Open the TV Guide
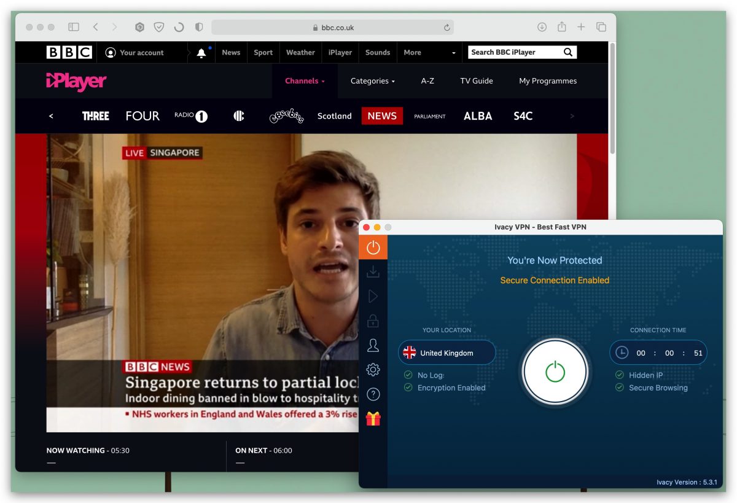 point(477,81)
